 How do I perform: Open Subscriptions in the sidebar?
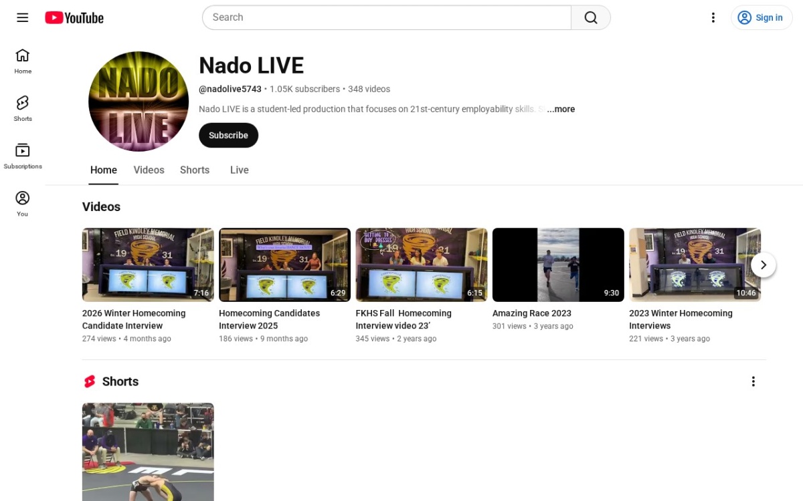tap(23, 156)
